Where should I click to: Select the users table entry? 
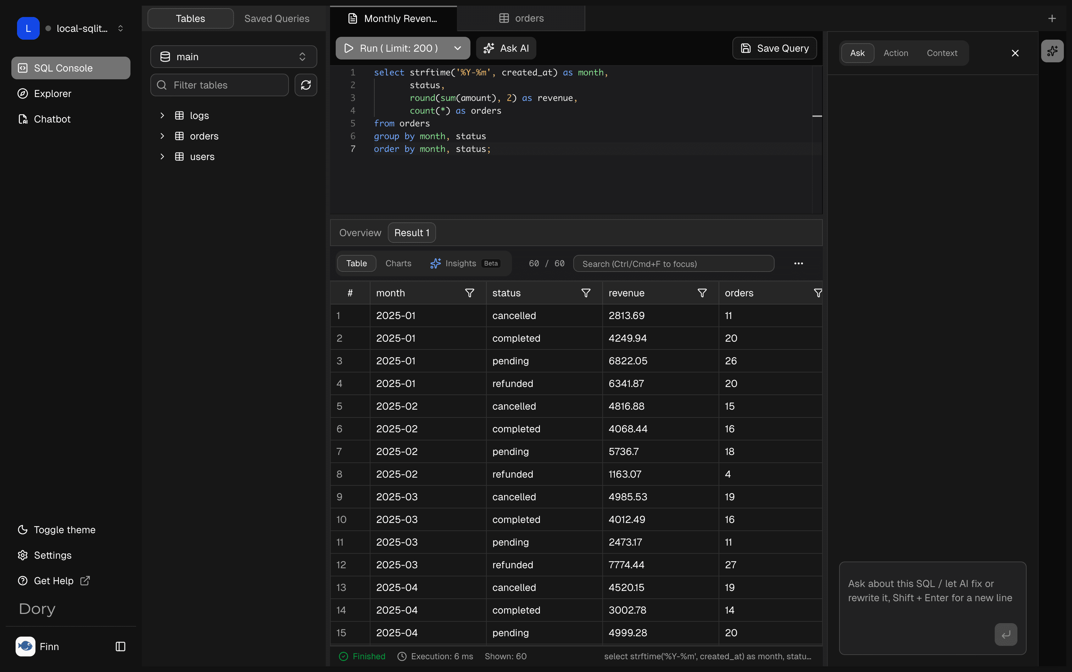(x=202, y=156)
